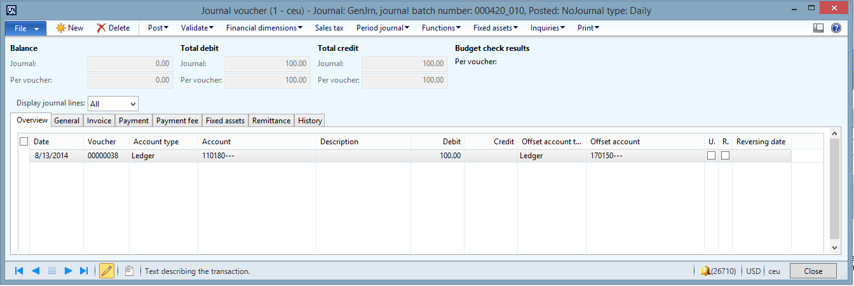The image size is (854, 286).
Task: Jump to the last record
Action: pos(84,271)
